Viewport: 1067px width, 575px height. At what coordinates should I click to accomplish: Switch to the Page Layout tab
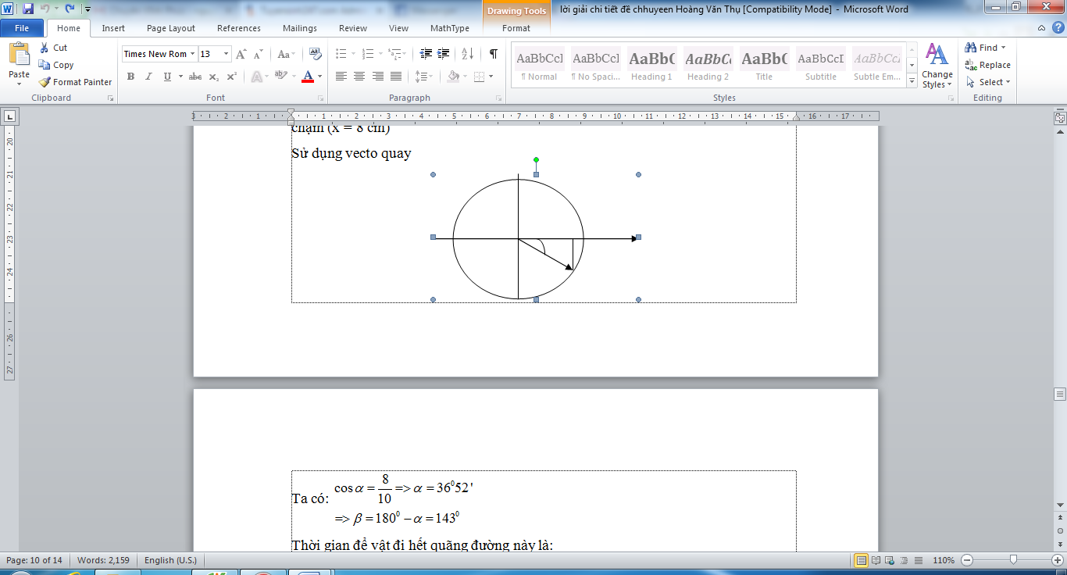[x=171, y=28]
